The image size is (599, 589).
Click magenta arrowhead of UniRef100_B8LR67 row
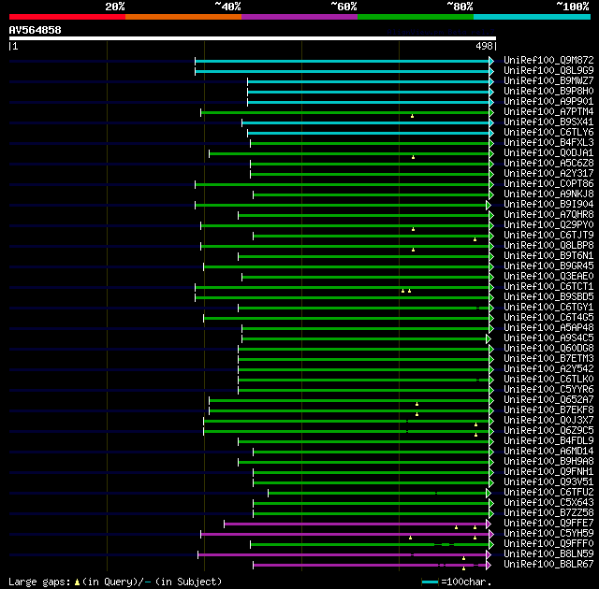[489, 566]
